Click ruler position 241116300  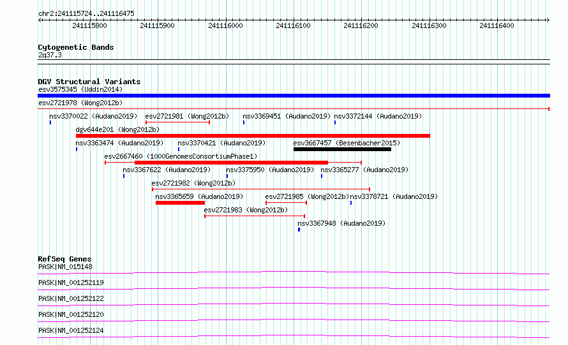(429, 26)
